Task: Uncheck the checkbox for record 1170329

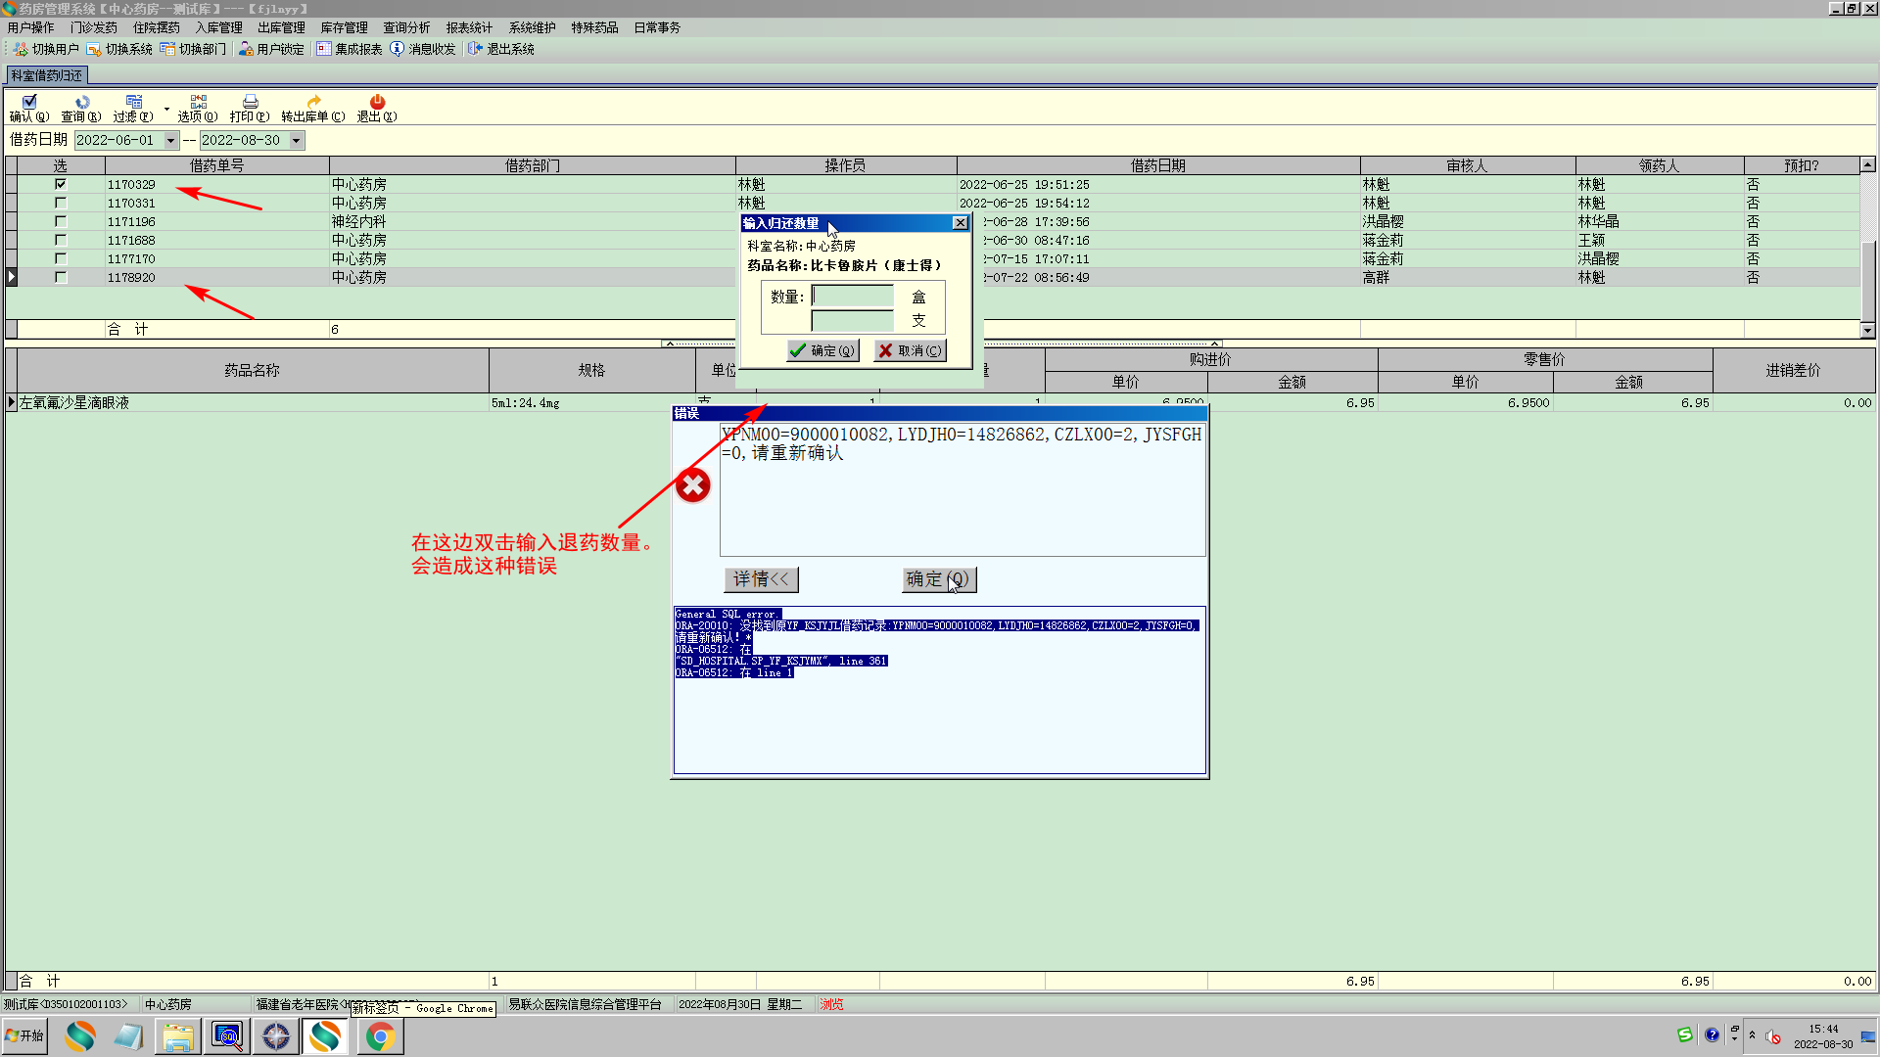Action: tap(61, 184)
